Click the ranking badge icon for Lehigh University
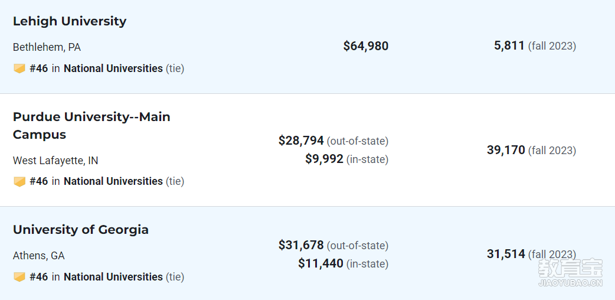615x300 pixels. click(x=19, y=69)
